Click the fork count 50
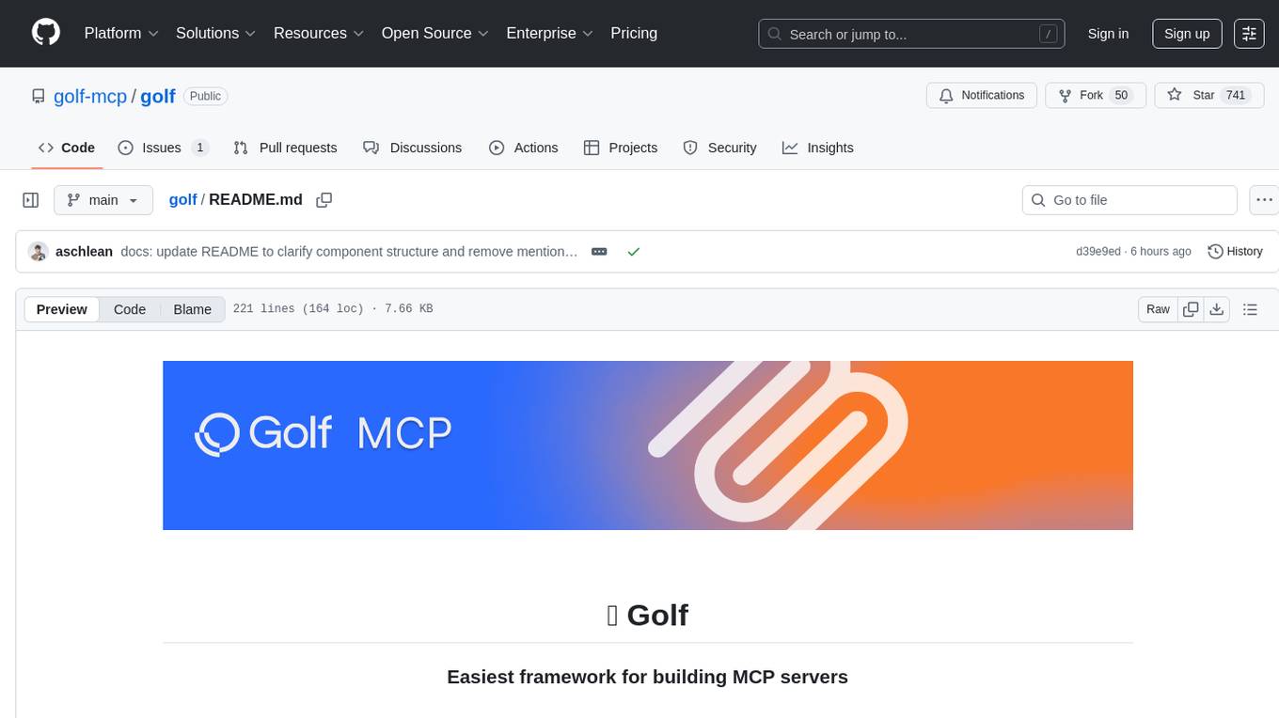The width and height of the screenshot is (1279, 718). (x=1121, y=95)
